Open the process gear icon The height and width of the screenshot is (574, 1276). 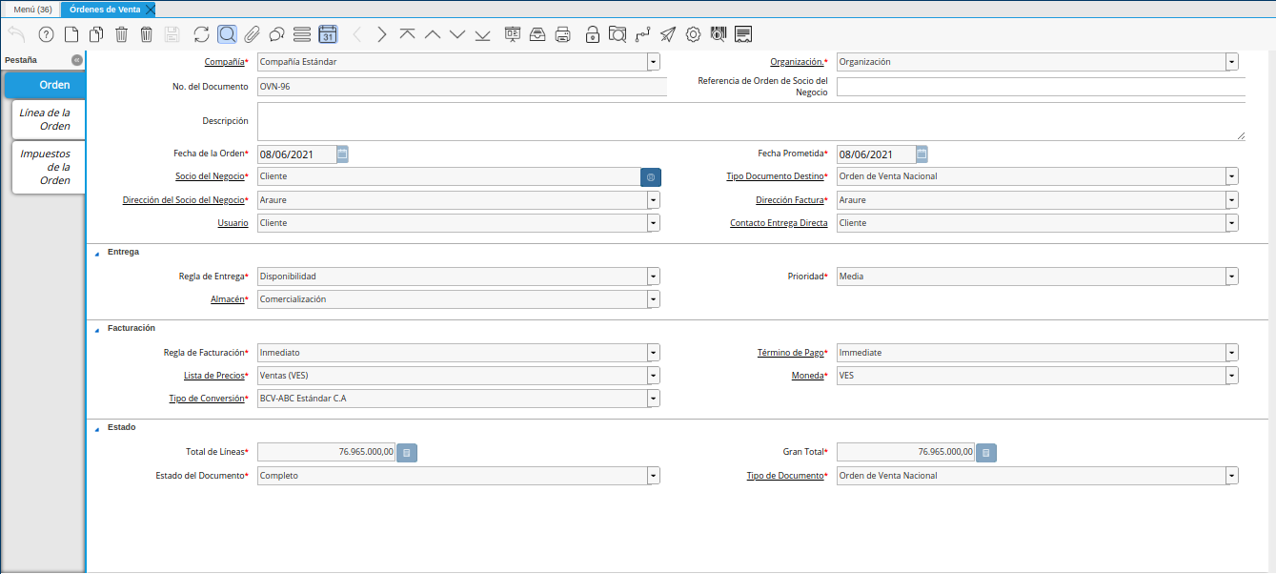tap(694, 34)
